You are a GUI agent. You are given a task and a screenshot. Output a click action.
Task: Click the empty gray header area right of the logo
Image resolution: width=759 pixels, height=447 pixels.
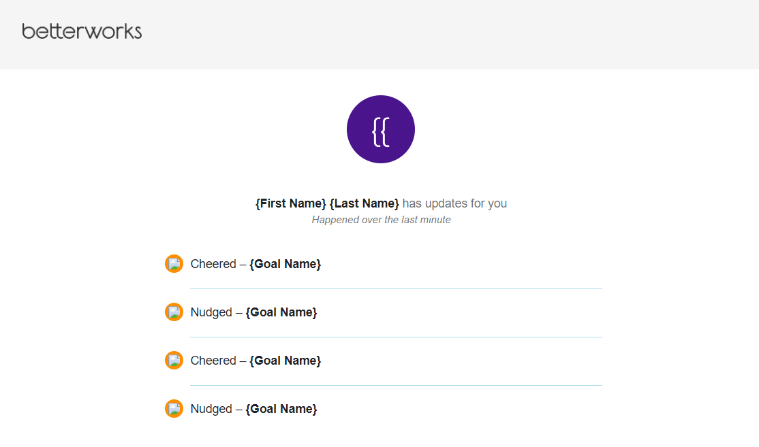pyautogui.click(x=450, y=34)
